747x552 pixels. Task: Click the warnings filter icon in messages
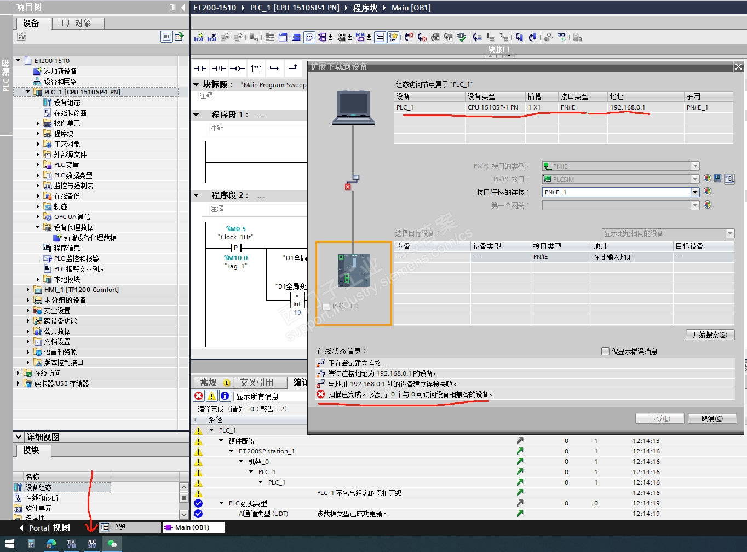[211, 396]
